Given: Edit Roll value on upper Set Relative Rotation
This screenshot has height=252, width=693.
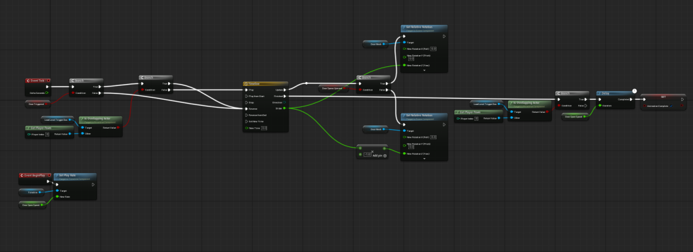Looking at the screenshot, I should (433, 49).
